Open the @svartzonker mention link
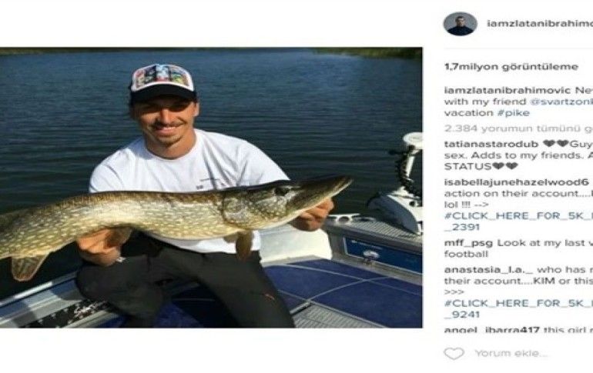 (x=561, y=102)
